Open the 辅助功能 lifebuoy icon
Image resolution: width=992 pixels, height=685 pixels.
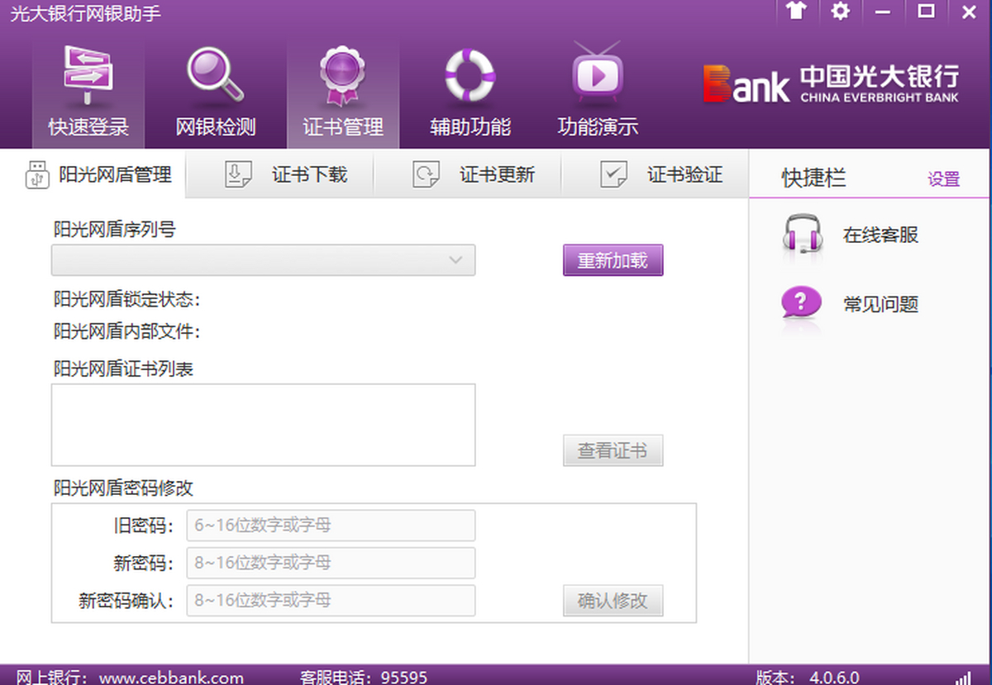coord(470,74)
